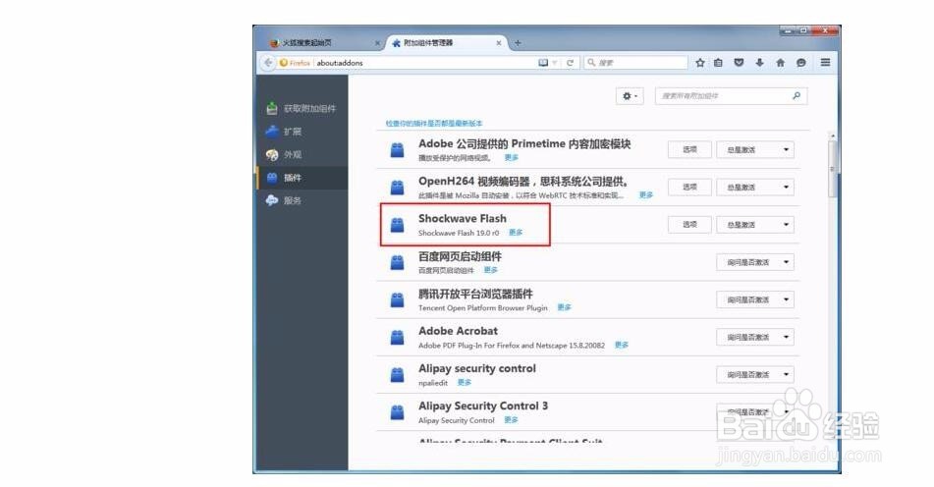934x487 pixels.
Task: Click the Shockwave Flash plugin icon
Action: (x=398, y=225)
